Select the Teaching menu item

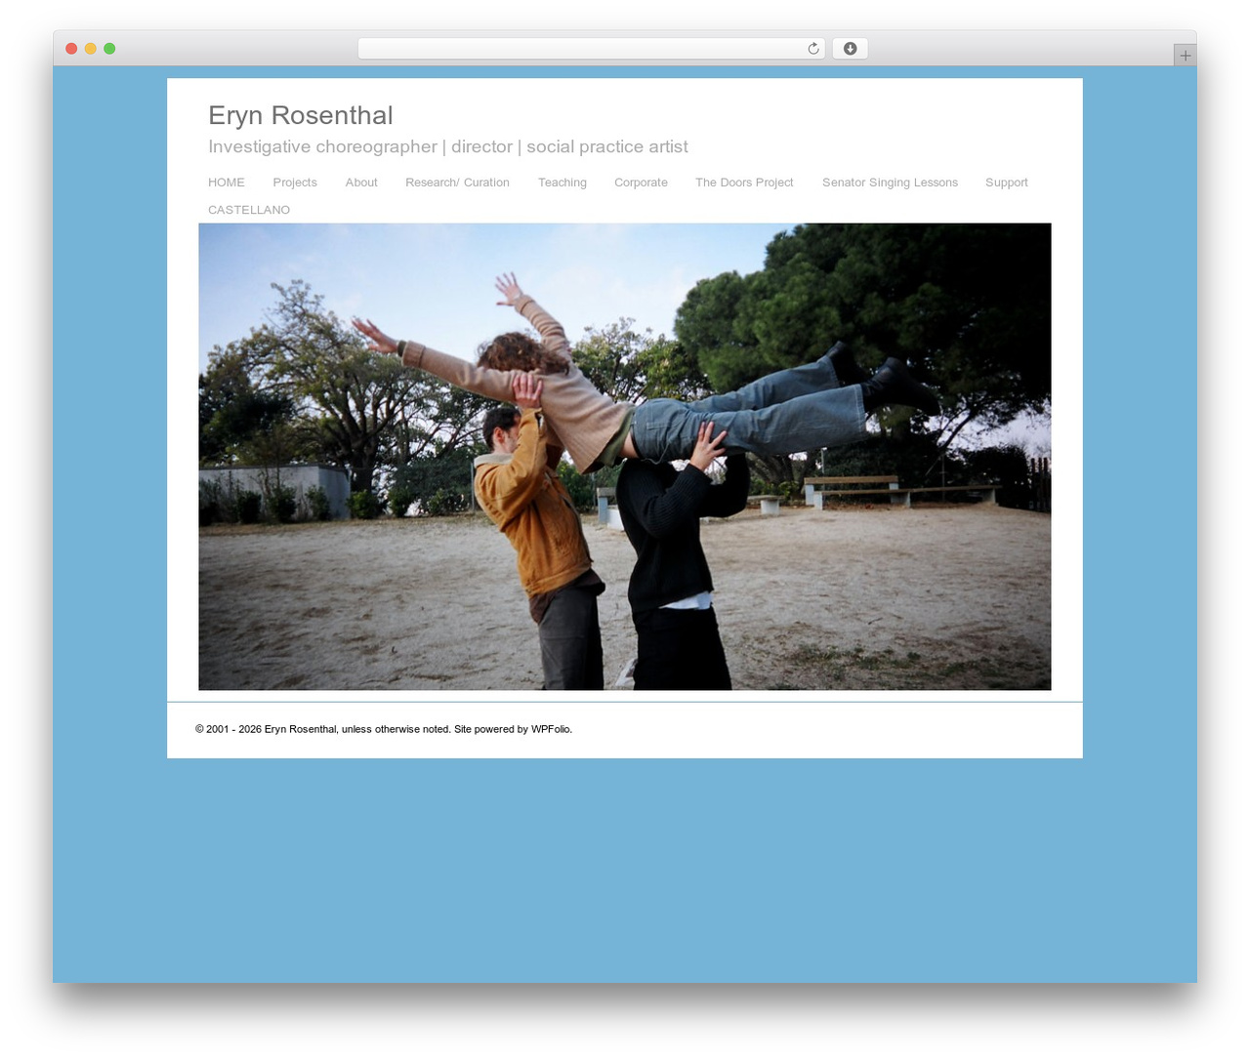click(x=562, y=183)
